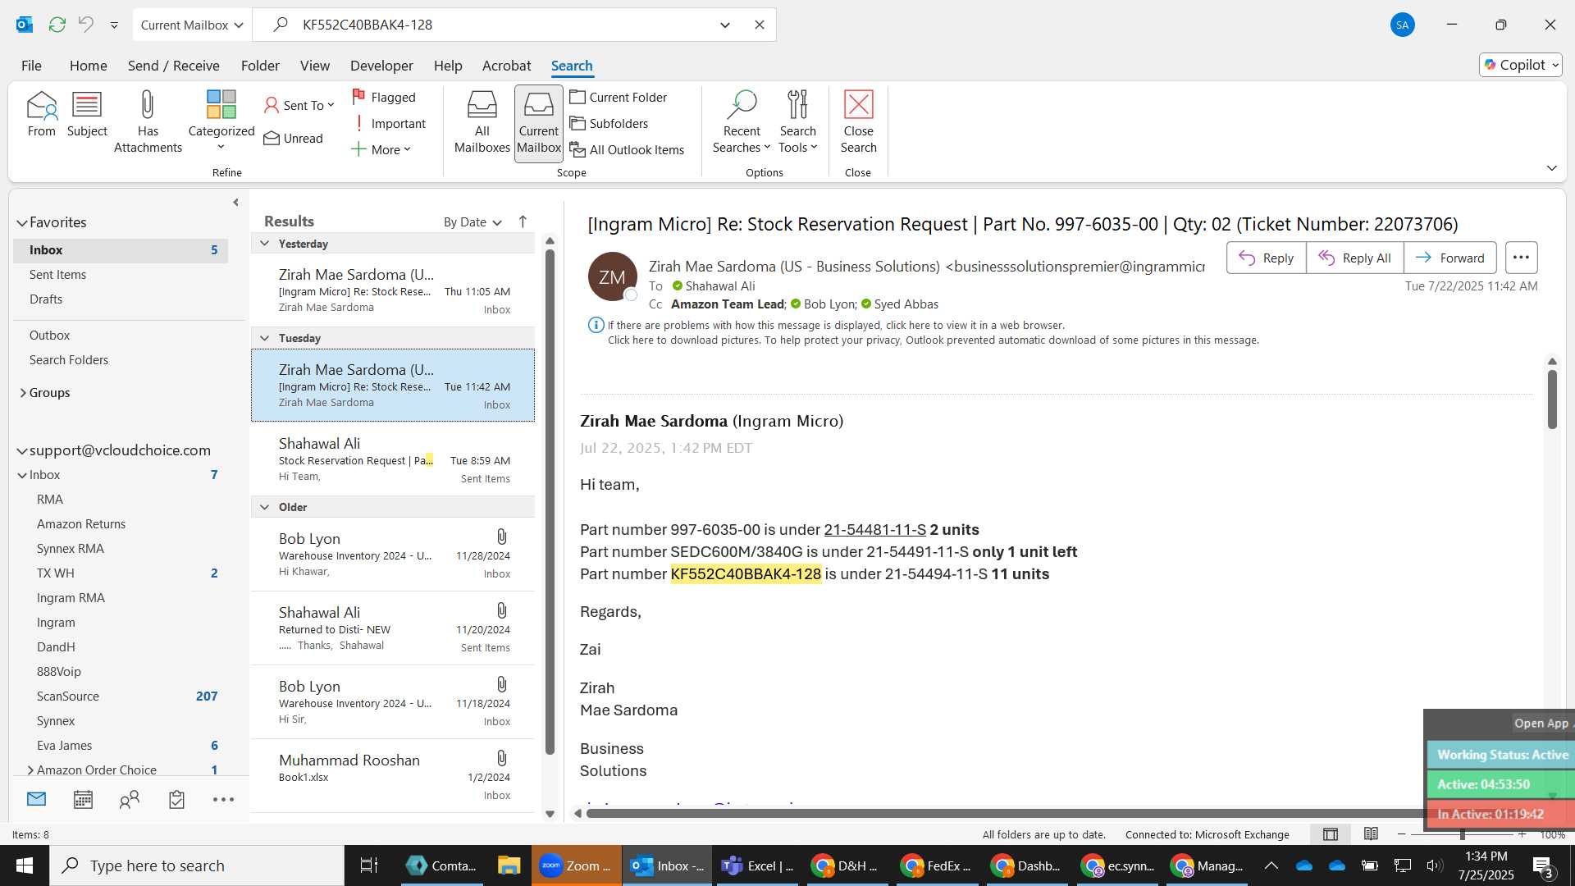Open Bob Lyon email dated 11/28/2024
Image resolution: width=1575 pixels, height=886 pixels.
[393, 555]
